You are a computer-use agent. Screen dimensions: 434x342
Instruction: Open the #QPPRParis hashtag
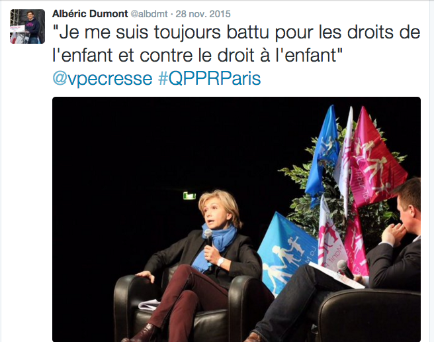click(209, 78)
